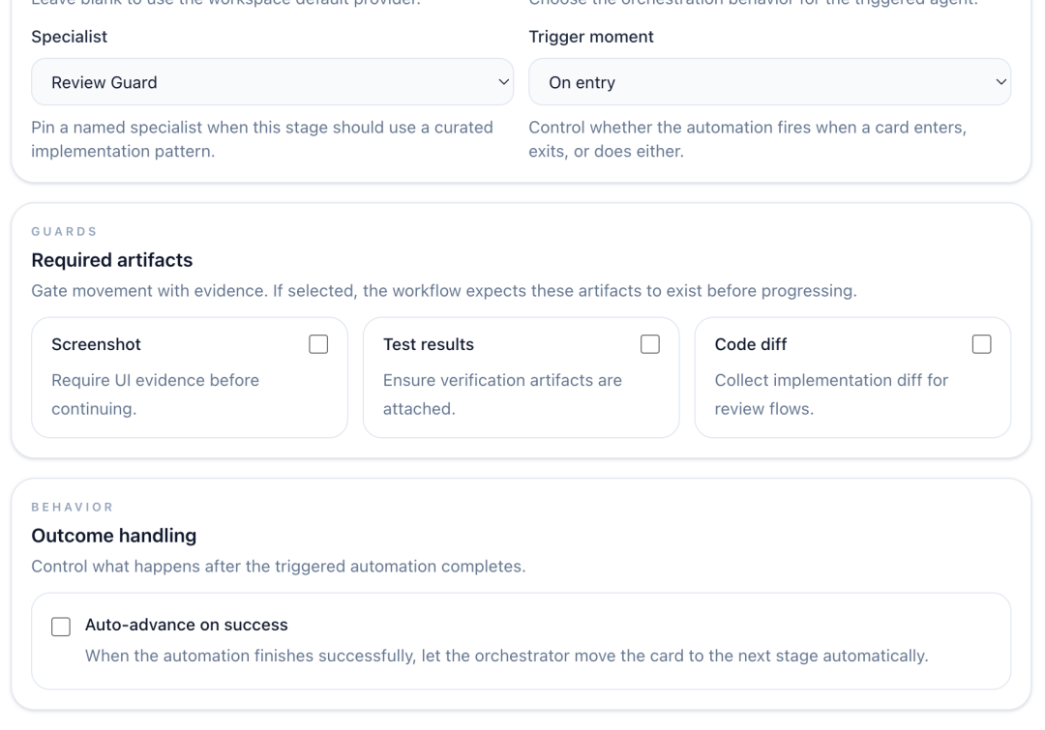The height and width of the screenshot is (730, 1045).
Task: Click the Auto-advance on success label
Action: tap(187, 625)
